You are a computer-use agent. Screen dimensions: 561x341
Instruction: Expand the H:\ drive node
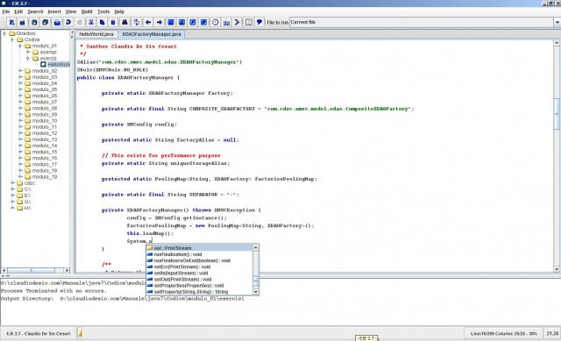12,208
